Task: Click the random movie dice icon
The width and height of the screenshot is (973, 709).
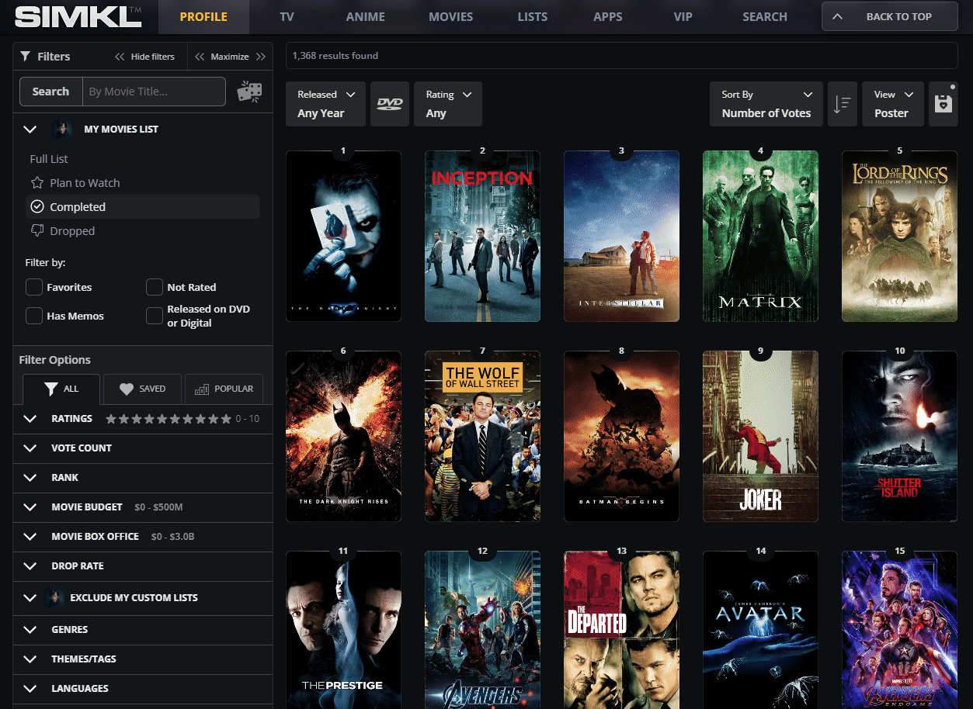Action: tap(249, 92)
